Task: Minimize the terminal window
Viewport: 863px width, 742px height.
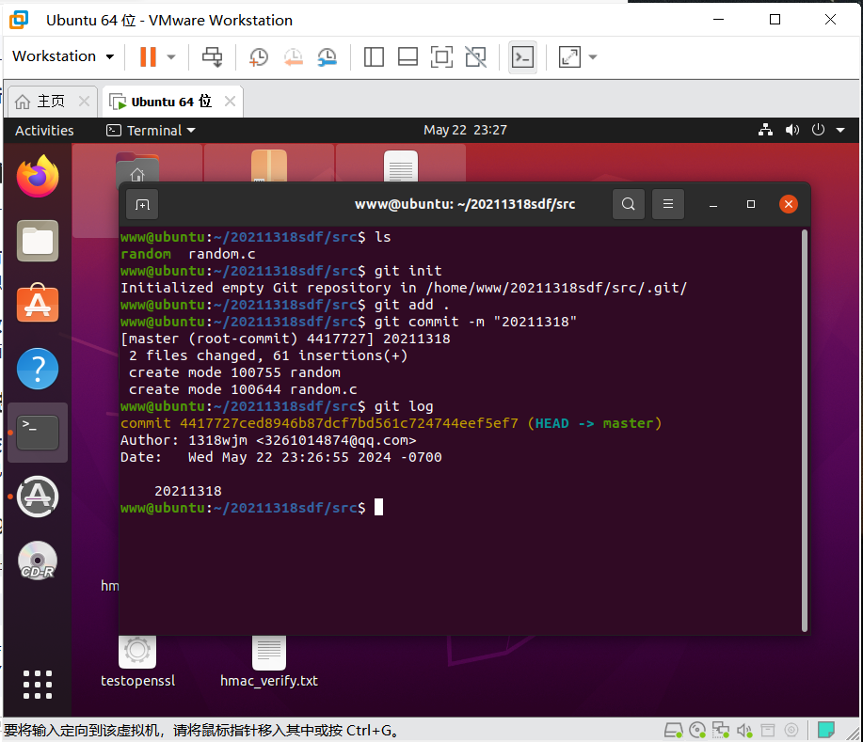Action: point(713,205)
